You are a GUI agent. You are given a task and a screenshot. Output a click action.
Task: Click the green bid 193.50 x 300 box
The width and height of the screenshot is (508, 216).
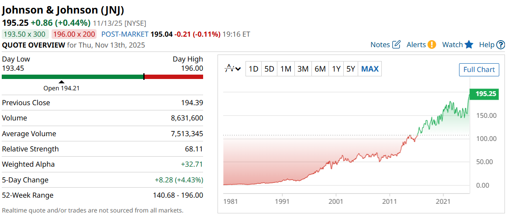25,34
